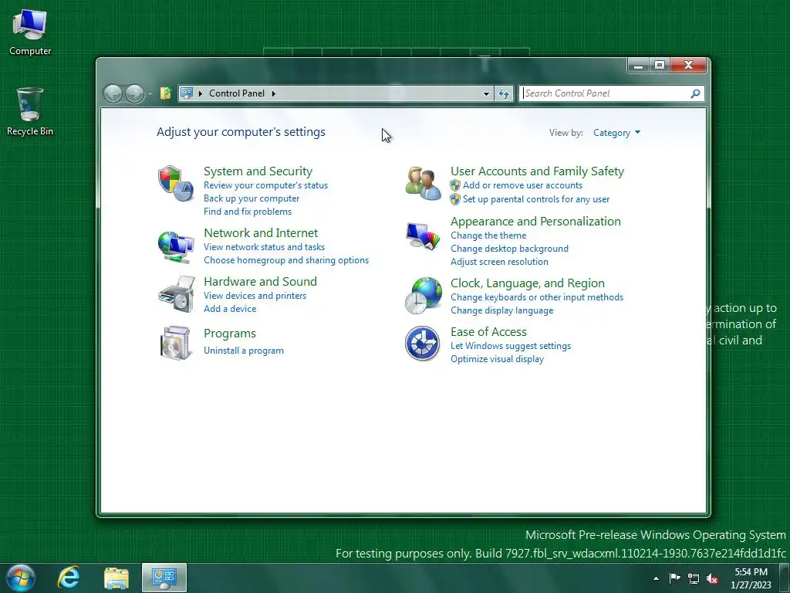The height and width of the screenshot is (593, 790).
Task: Click the Show desktop strip beside clock
Action: pyautogui.click(x=785, y=578)
